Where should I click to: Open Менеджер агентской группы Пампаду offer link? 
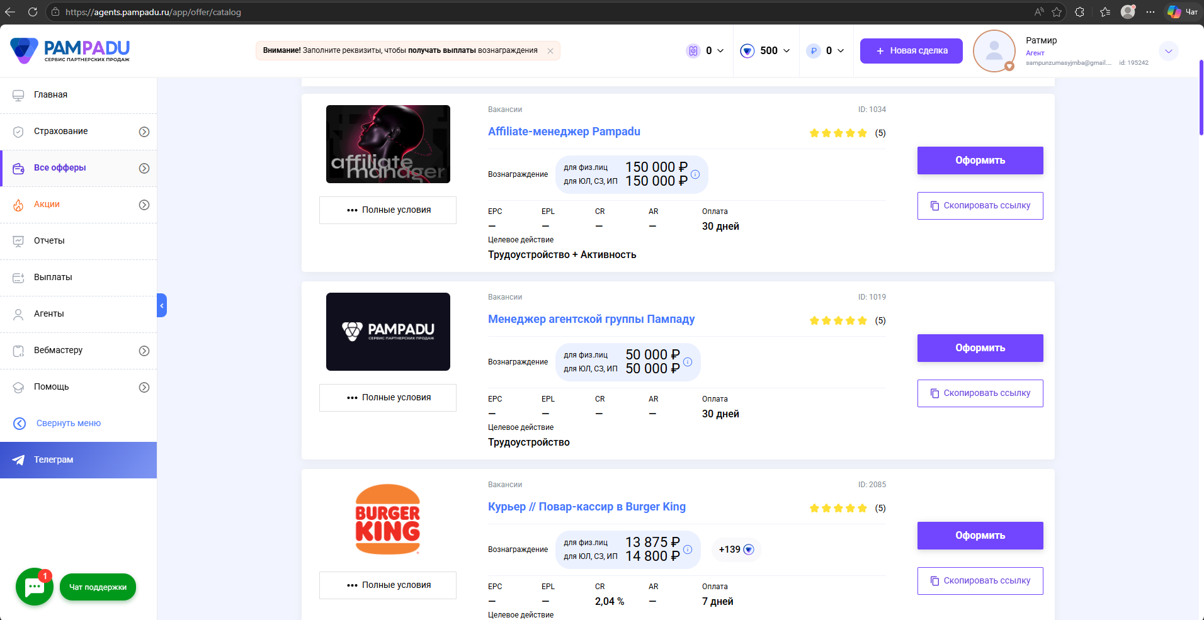591,319
